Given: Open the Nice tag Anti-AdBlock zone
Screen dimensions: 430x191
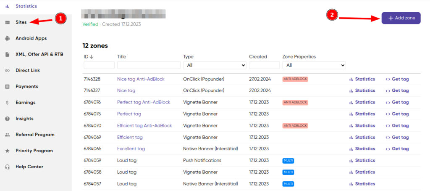Looking at the screenshot, I should tap(141, 79).
